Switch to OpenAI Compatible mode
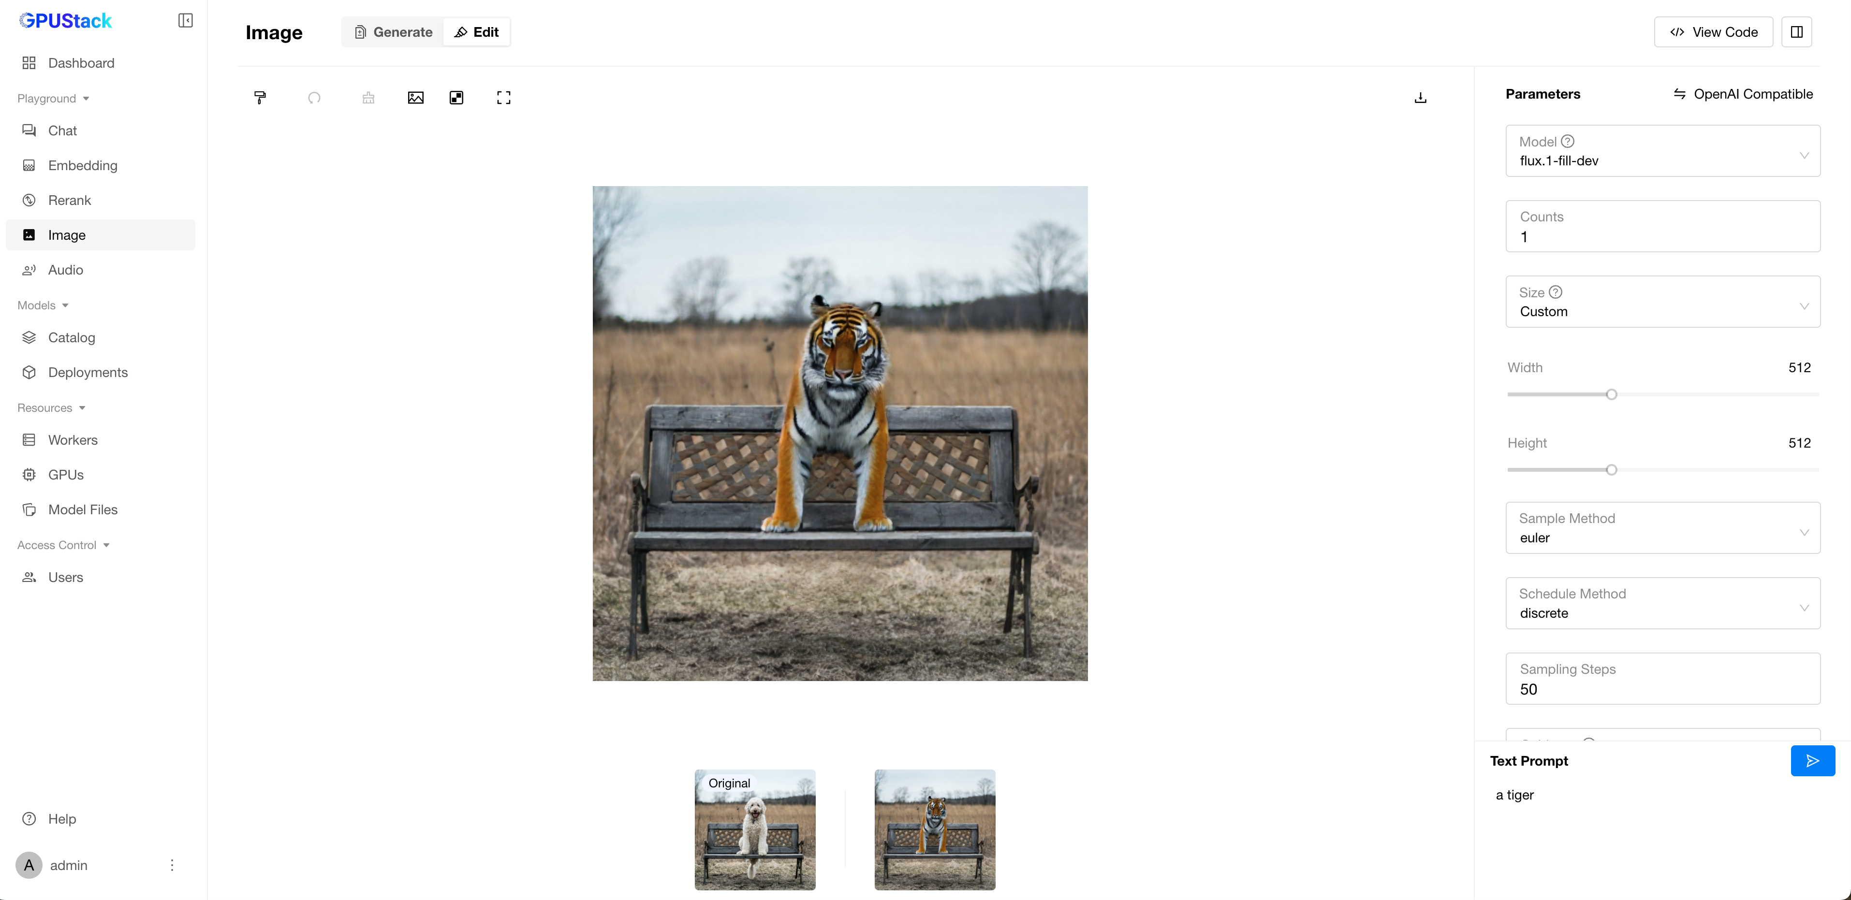 point(1743,94)
